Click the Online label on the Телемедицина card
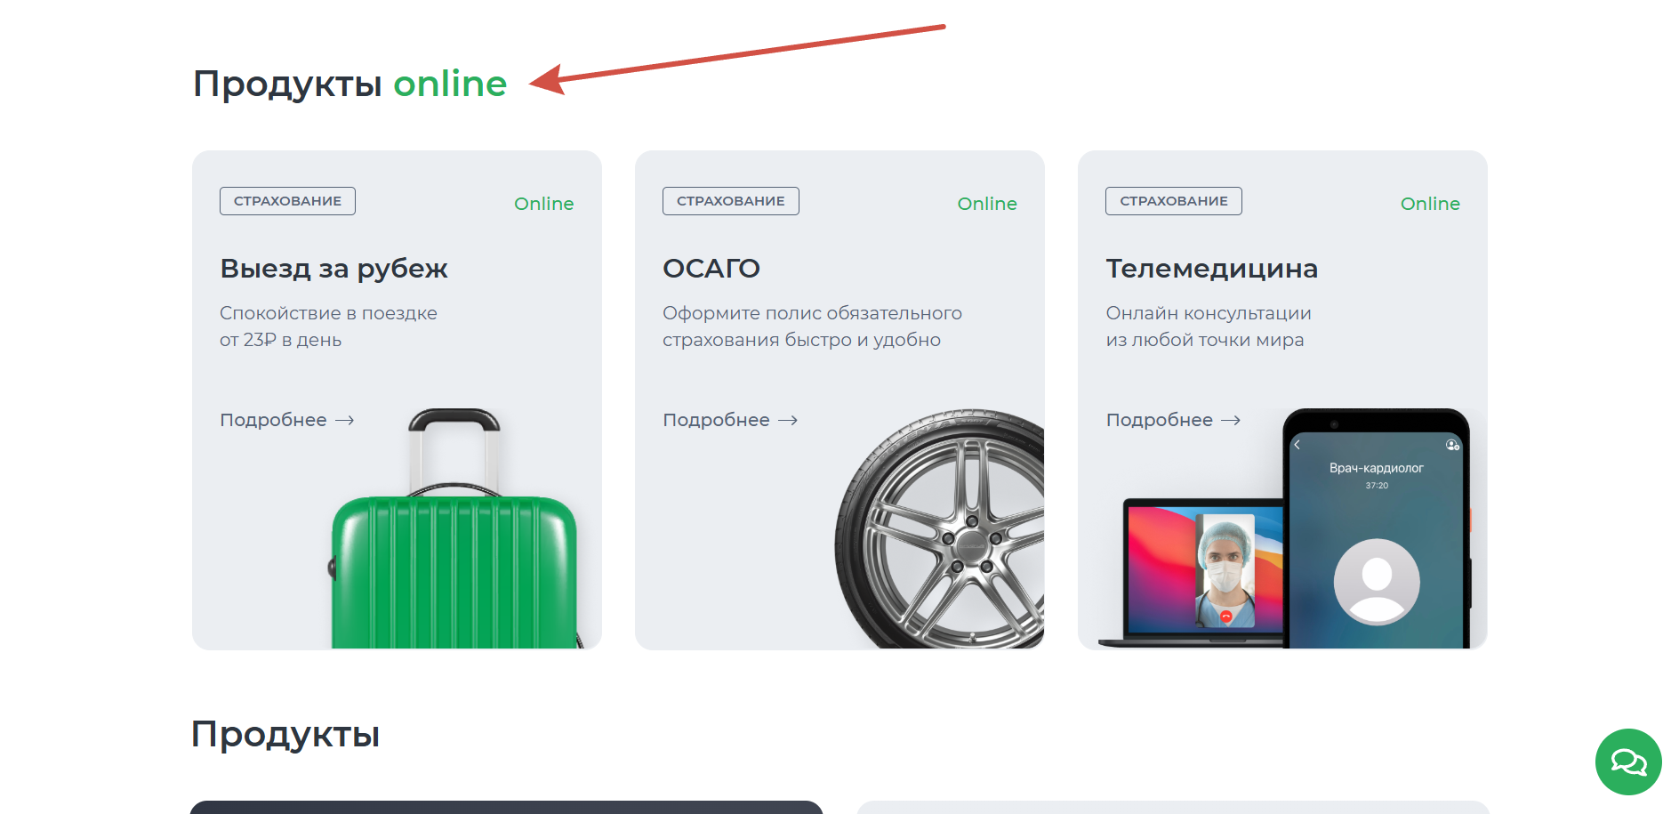Screen dimensions: 1679x814 [x=1430, y=204]
